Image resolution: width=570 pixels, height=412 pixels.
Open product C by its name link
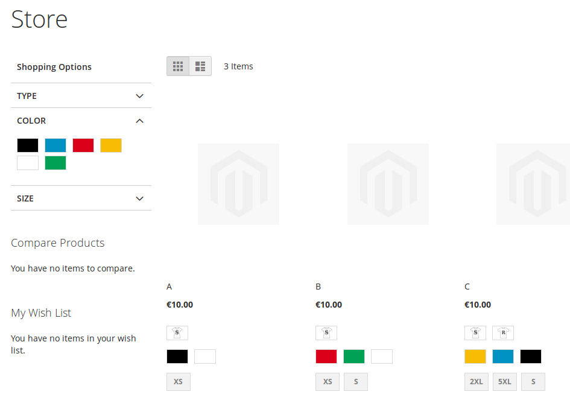[x=467, y=287]
